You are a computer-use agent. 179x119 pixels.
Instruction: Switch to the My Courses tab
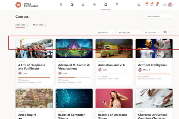pyautogui.click(x=38, y=25)
